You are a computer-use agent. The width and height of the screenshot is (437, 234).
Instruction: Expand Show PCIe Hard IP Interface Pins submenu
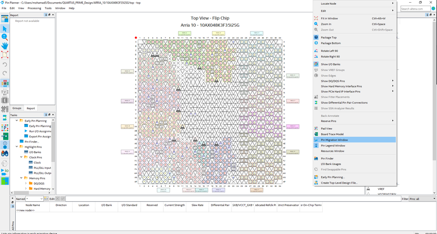(355, 91)
